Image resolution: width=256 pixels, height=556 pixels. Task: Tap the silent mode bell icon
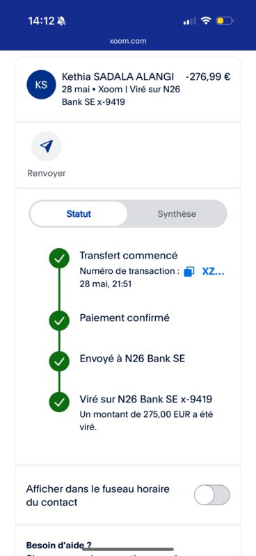tap(61, 22)
